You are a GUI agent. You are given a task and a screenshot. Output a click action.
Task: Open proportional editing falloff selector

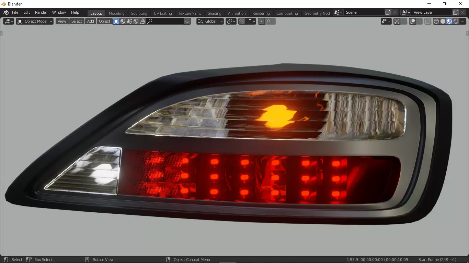click(270, 21)
